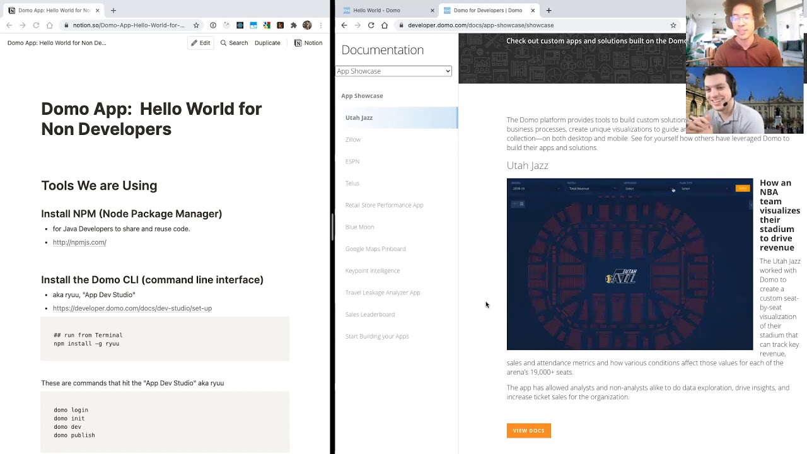Screen dimensions: 807x454
Task: Select Zillow in the docs sidebar
Action: click(353, 139)
